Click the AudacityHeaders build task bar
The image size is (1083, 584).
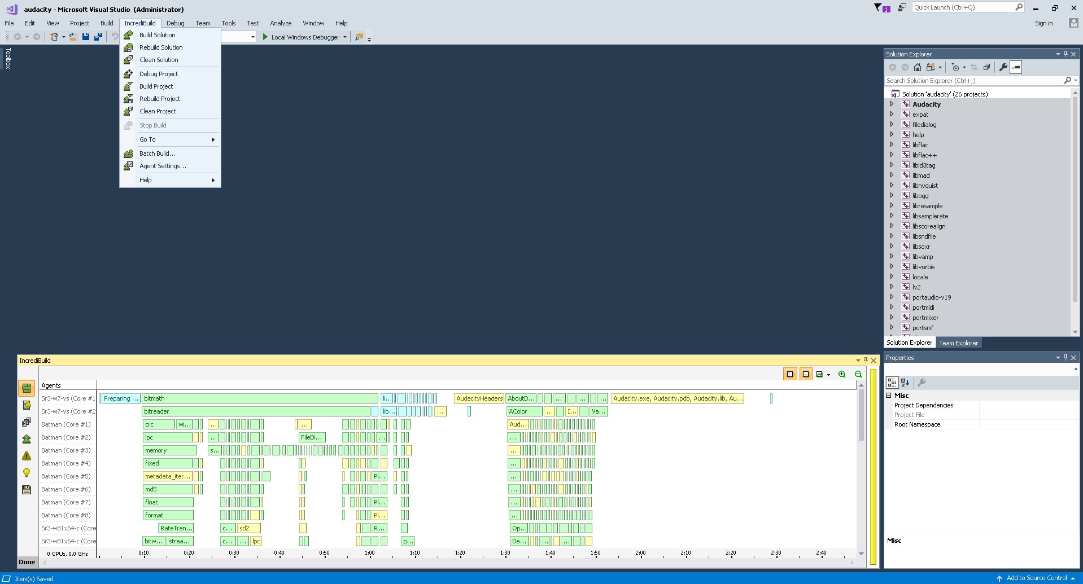tap(479, 398)
